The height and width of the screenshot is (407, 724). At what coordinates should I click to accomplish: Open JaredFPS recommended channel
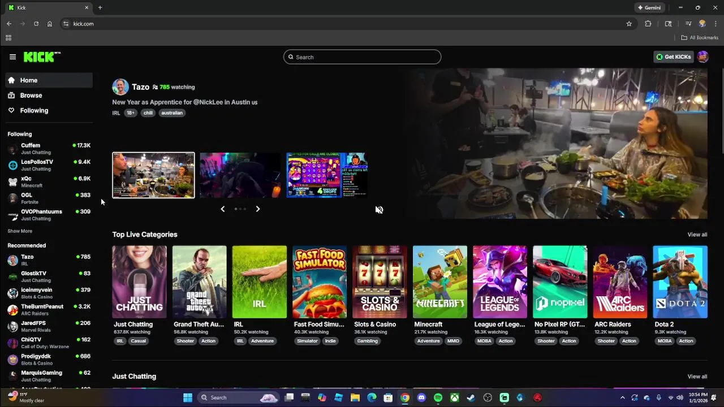pos(49,326)
